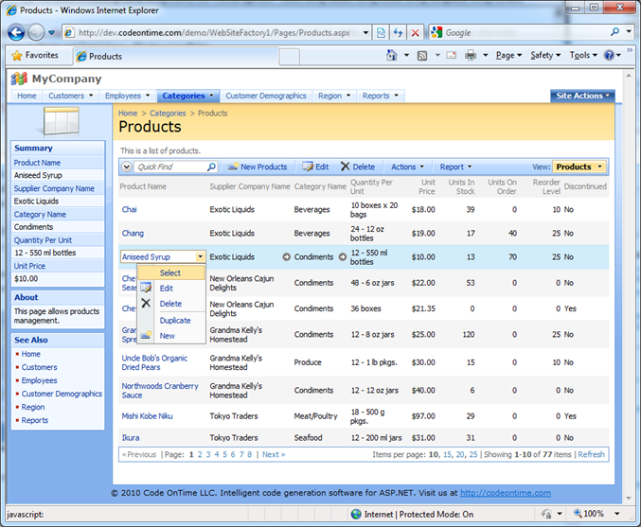
Task: Choose Select in the row context menu
Action: click(170, 273)
